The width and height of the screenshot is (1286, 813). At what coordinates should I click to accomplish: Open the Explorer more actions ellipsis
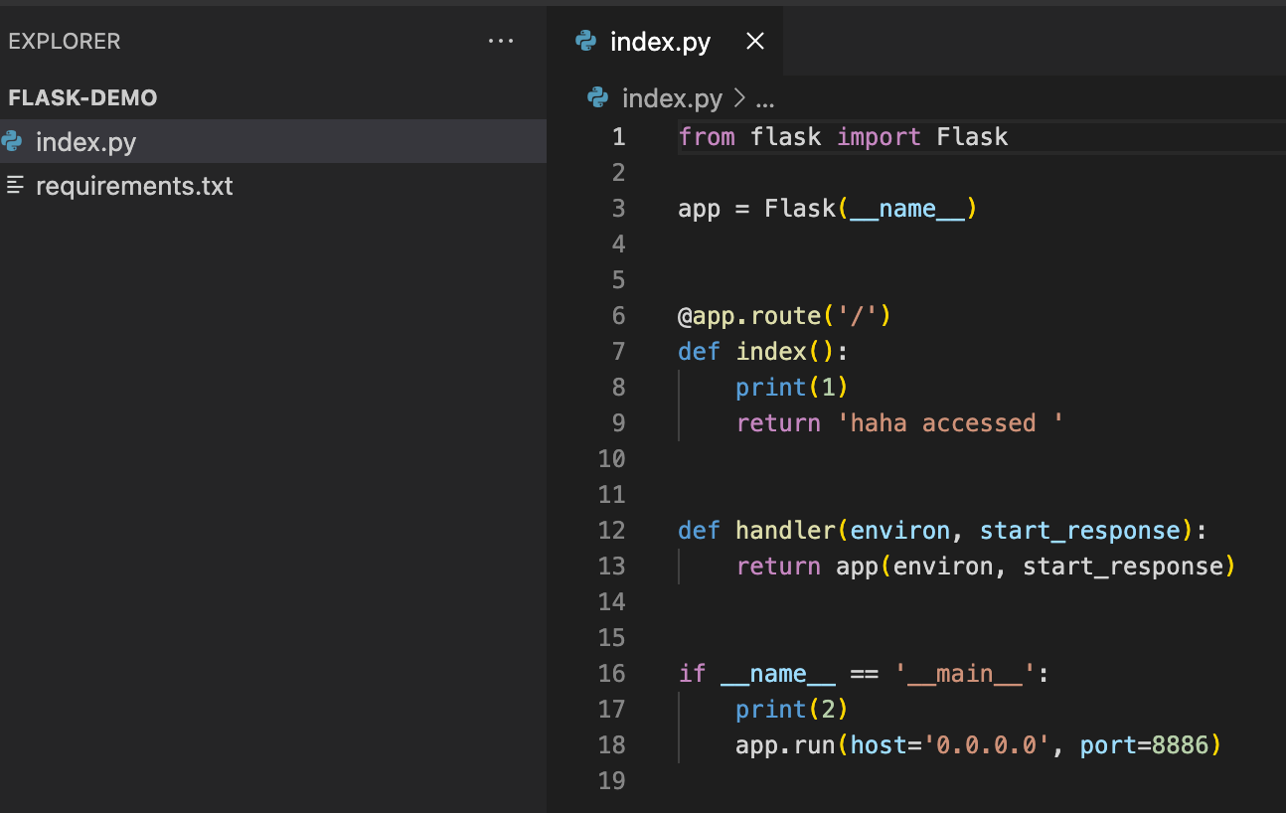pos(501,42)
